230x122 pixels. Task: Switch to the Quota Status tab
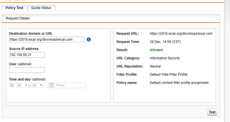41,8
